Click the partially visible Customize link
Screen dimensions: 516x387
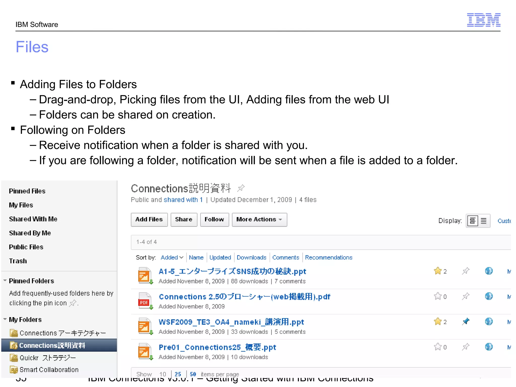[x=504, y=221]
